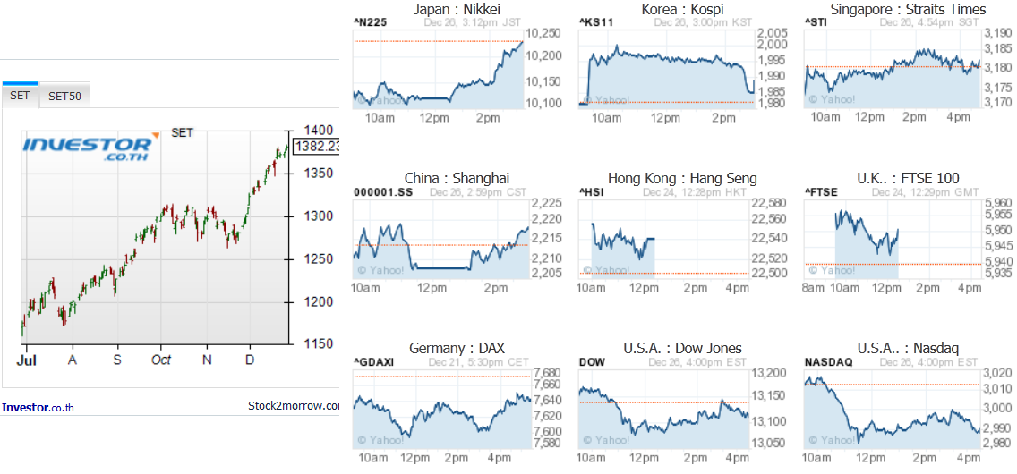Open the Stock2morrow link
The image size is (1017, 474).
click(x=293, y=406)
